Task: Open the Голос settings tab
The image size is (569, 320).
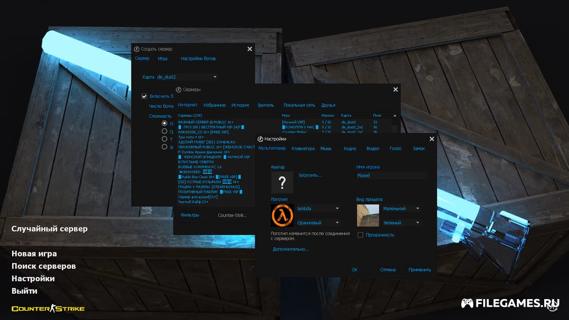Action: (x=395, y=148)
